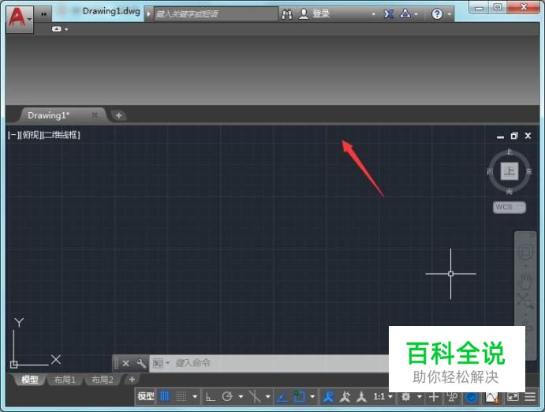The height and width of the screenshot is (412, 545).
Task: Open the 二维线框 visual style menu
Action: (62, 135)
